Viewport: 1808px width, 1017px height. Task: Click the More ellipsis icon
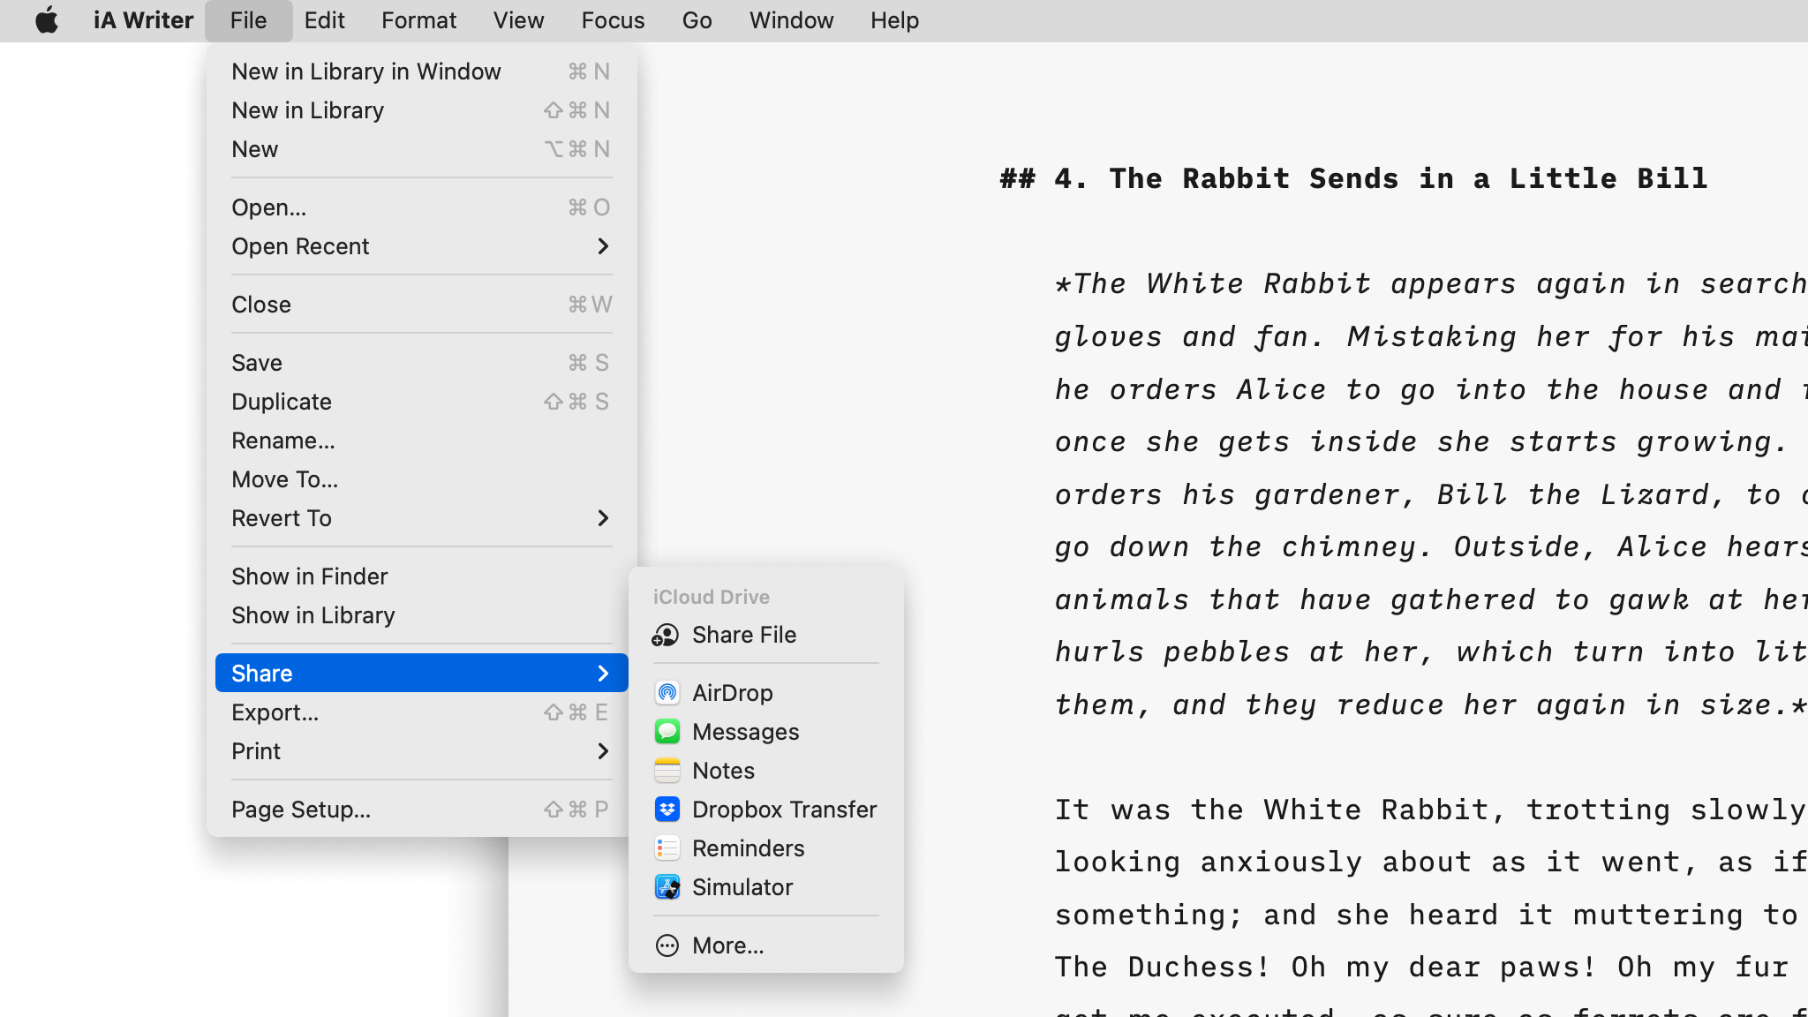667,945
